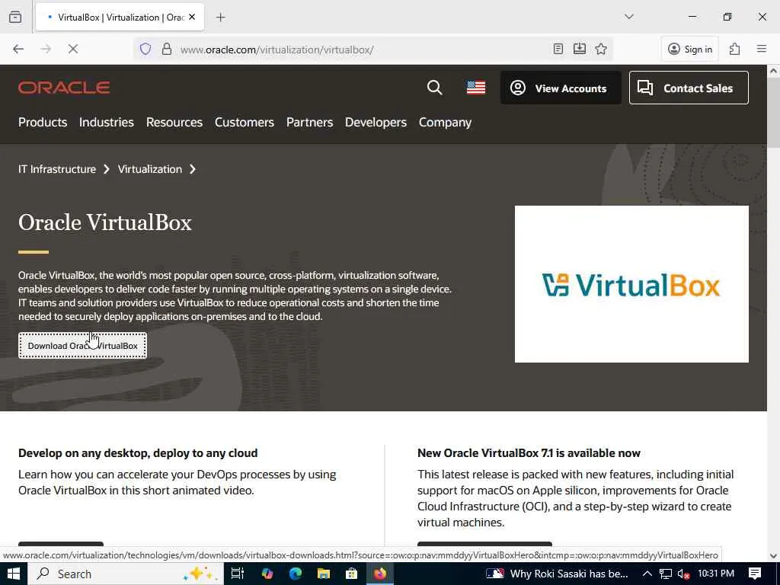This screenshot has width=780, height=585.
Task: Click the muted volume tray icon
Action: [683, 574]
